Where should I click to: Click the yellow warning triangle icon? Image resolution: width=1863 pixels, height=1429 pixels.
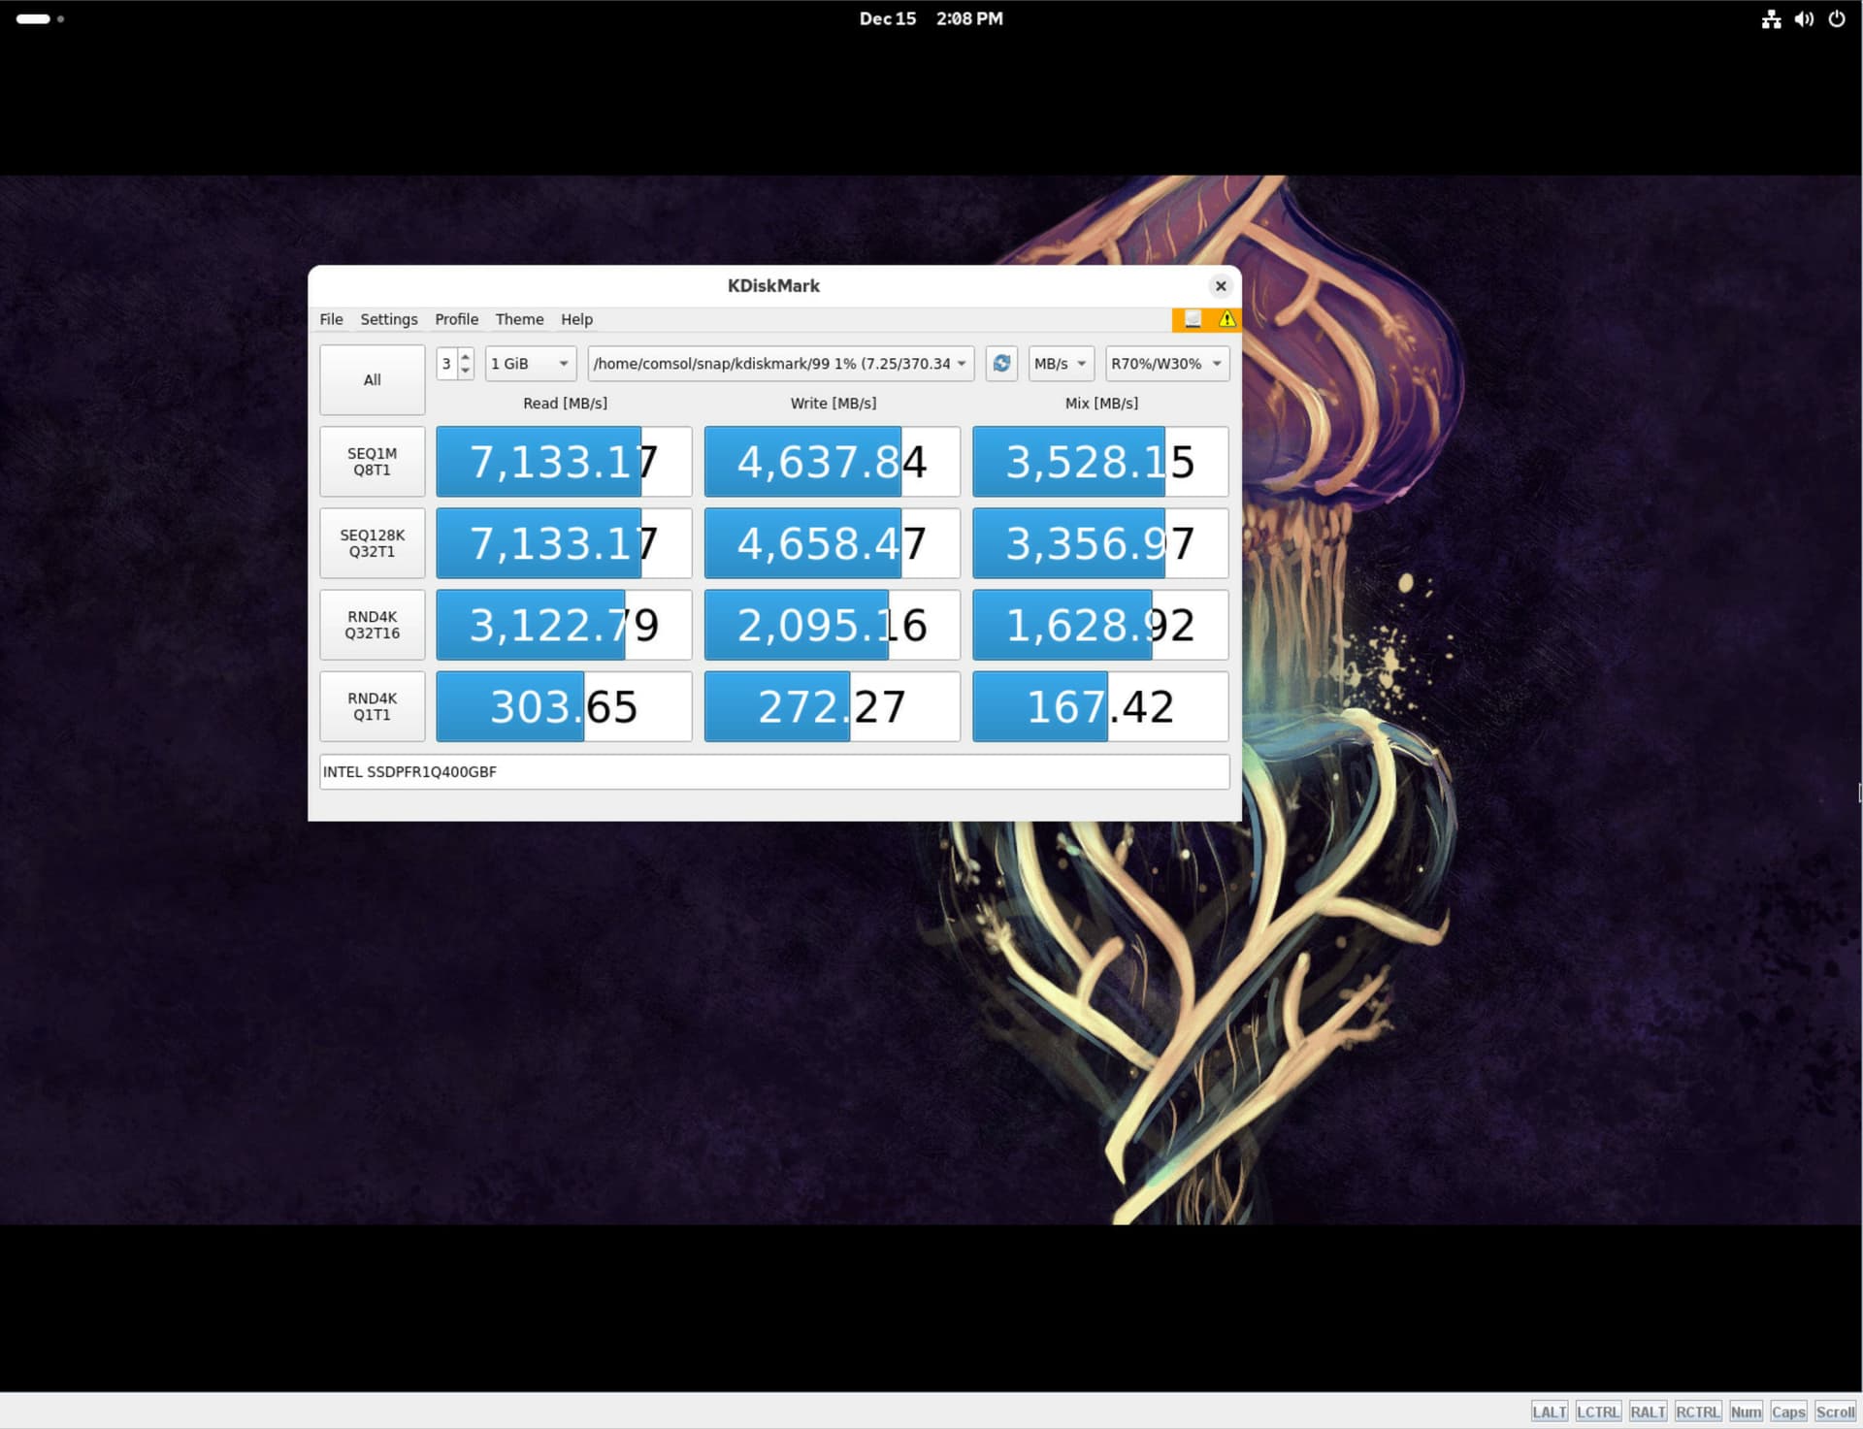point(1226,319)
